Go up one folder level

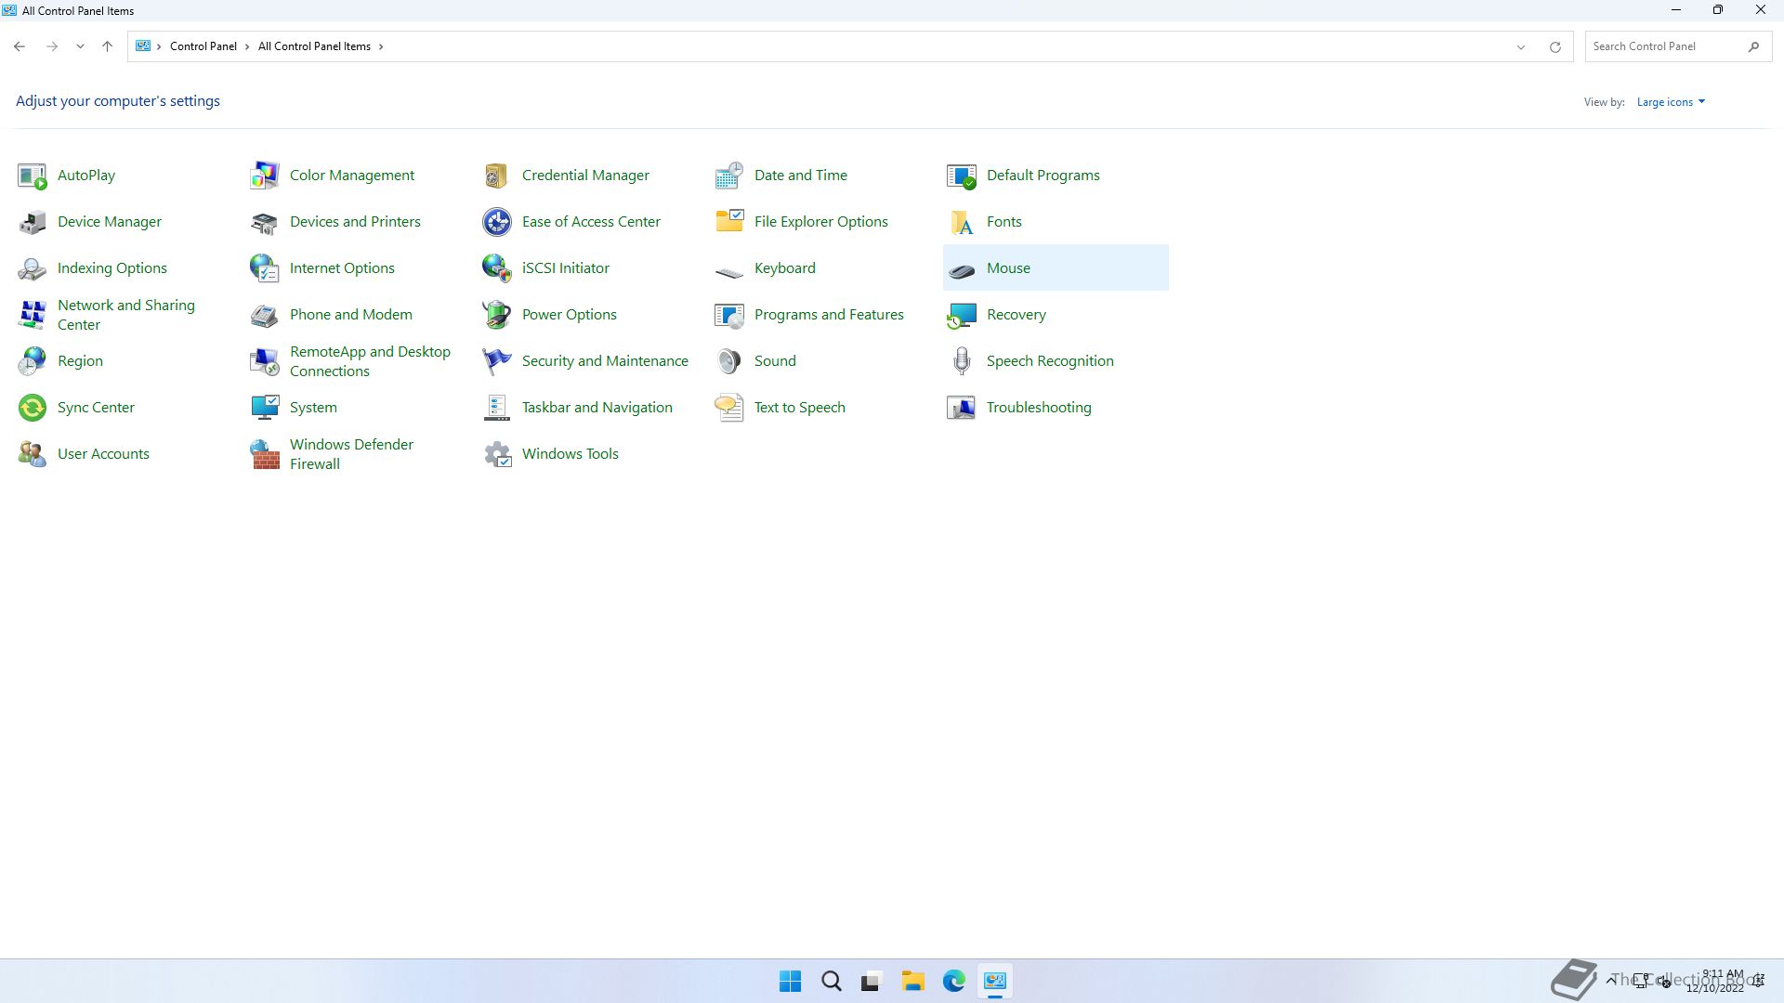[x=107, y=46]
